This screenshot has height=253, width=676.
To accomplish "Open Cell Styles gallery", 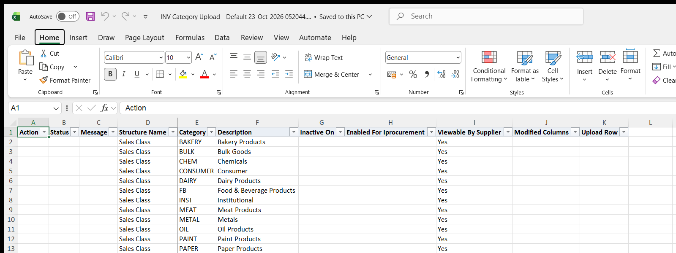I will (x=553, y=67).
